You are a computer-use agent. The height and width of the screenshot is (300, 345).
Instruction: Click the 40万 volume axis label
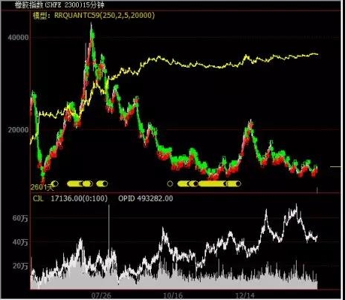tap(20, 242)
